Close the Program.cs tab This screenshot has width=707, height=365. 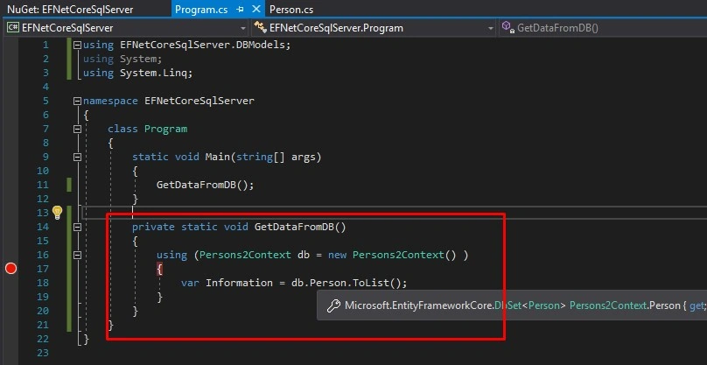(x=256, y=9)
